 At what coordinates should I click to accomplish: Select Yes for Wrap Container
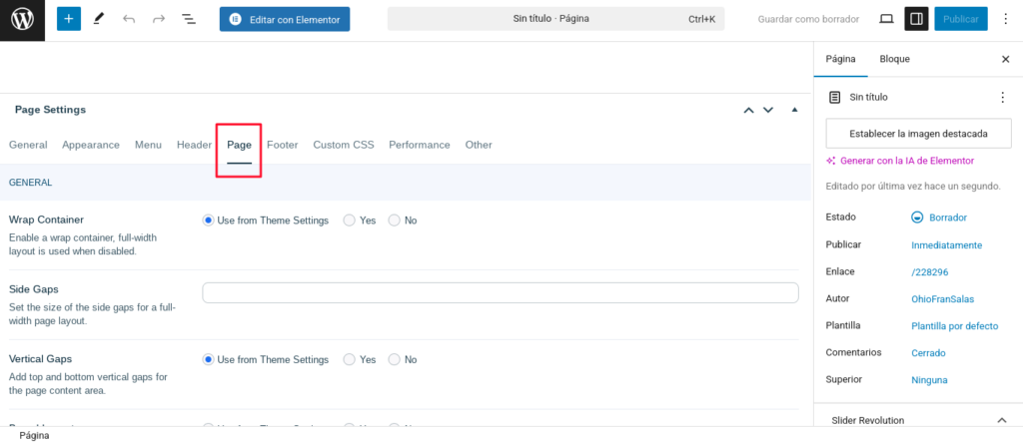click(349, 221)
